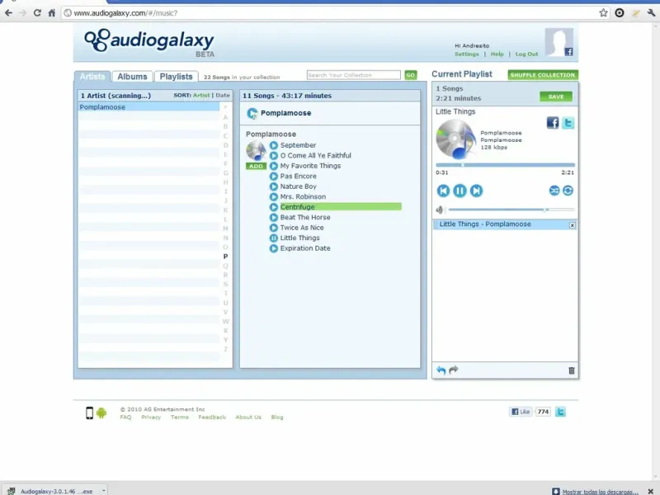Seek within the song progress bar
660x495 pixels.
tap(505, 165)
